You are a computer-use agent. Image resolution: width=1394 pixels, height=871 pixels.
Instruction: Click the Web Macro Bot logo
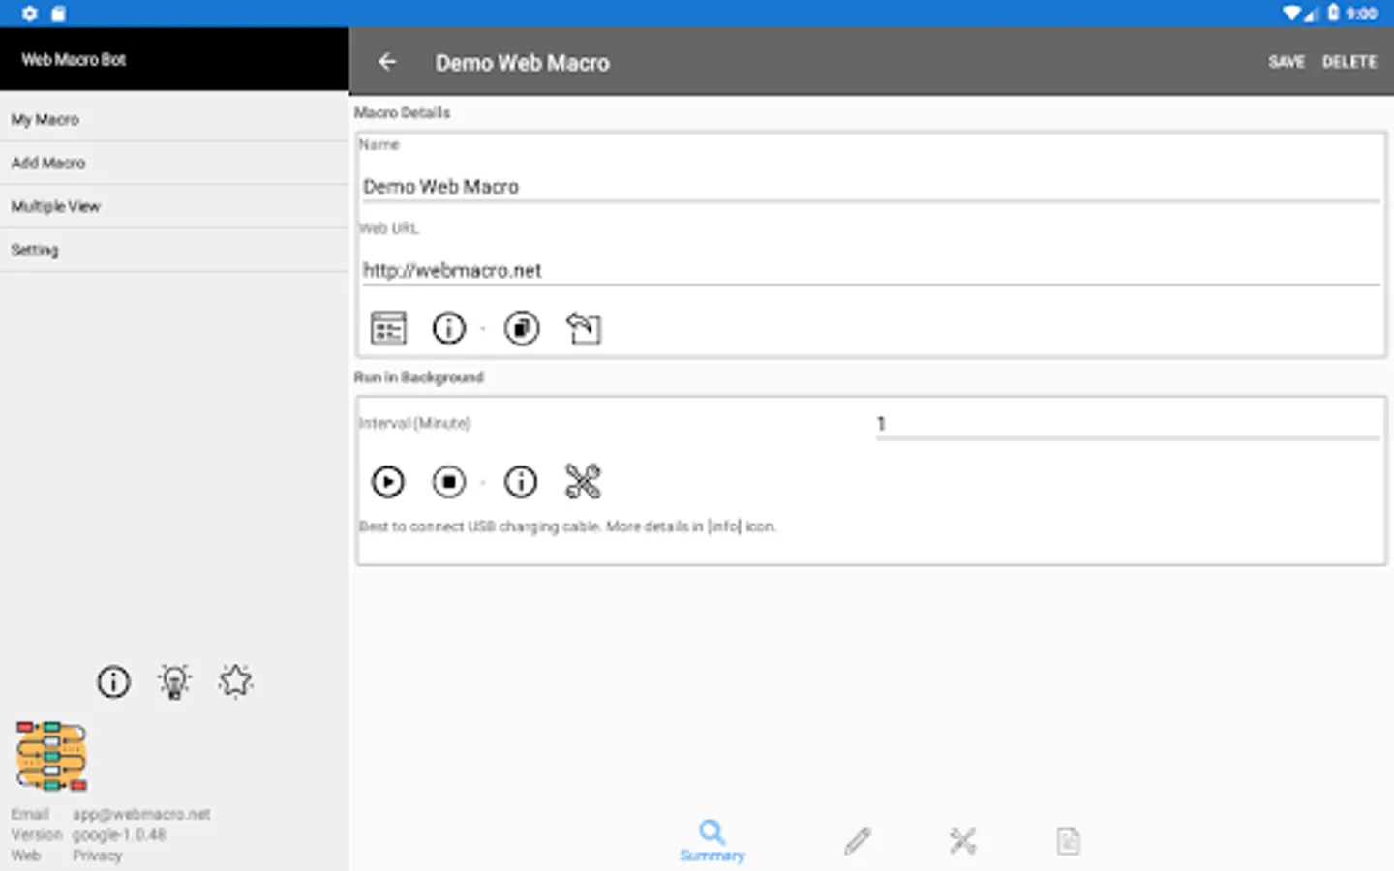click(51, 756)
